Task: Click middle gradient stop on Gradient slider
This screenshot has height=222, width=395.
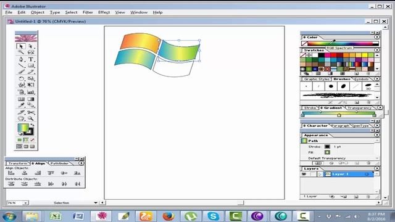Action: (339, 115)
